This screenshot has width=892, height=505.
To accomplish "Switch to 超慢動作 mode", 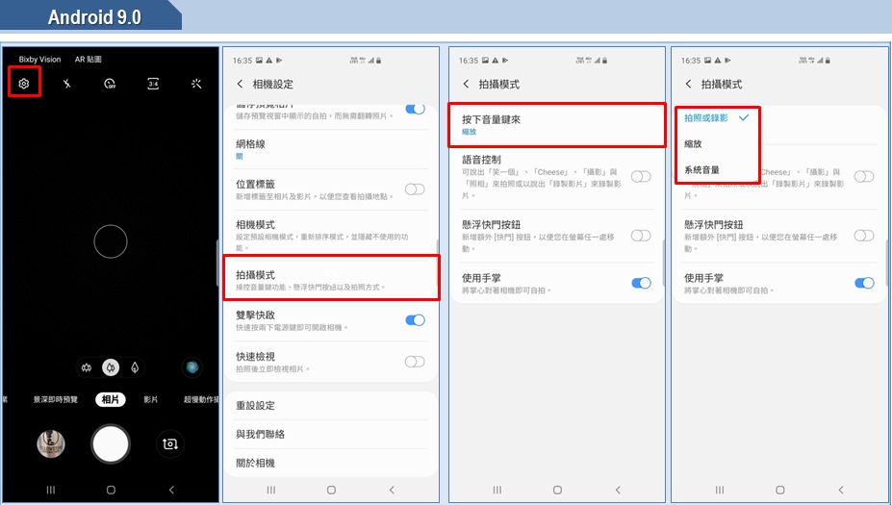I will tap(201, 399).
